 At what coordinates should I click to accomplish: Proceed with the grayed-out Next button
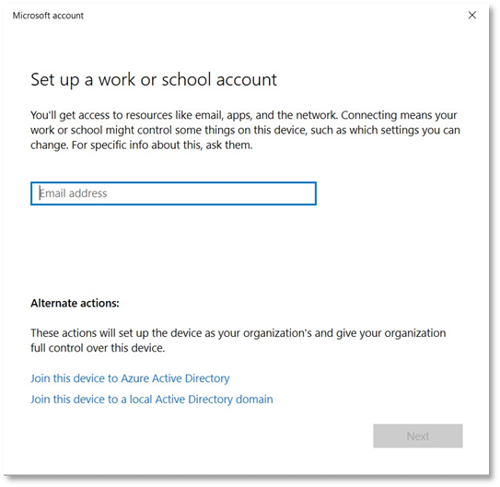coord(418,435)
